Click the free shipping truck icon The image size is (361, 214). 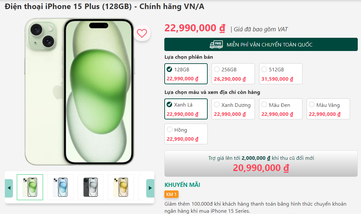[216, 45]
